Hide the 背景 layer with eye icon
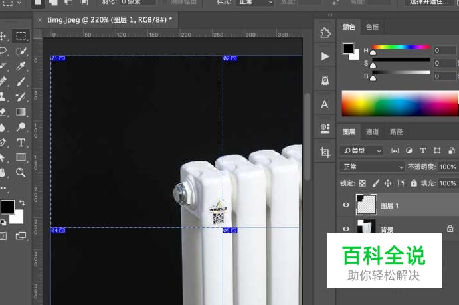 (x=346, y=229)
